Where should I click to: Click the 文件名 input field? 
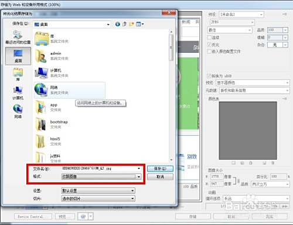pyautogui.click(x=101, y=169)
